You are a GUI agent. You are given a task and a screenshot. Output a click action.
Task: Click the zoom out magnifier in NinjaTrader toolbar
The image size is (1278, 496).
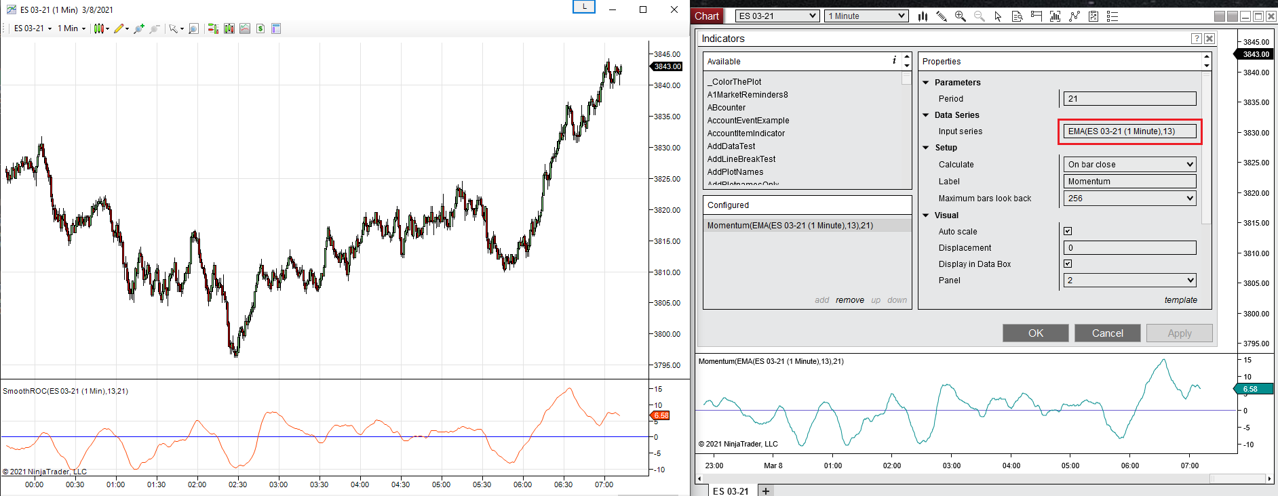pos(980,16)
